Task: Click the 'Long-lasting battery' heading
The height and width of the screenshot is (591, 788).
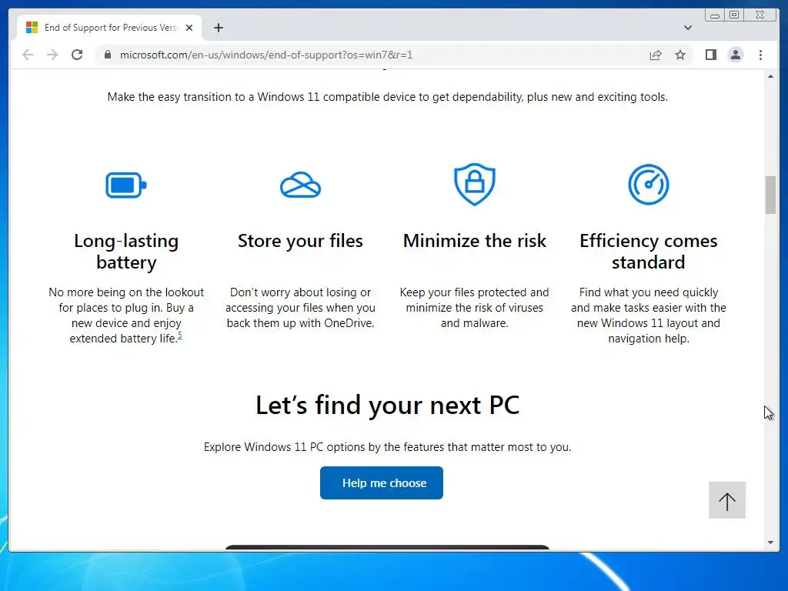Action: coord(126,252)
